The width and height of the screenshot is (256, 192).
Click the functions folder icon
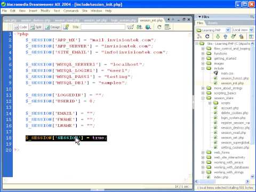click(209, 53)
